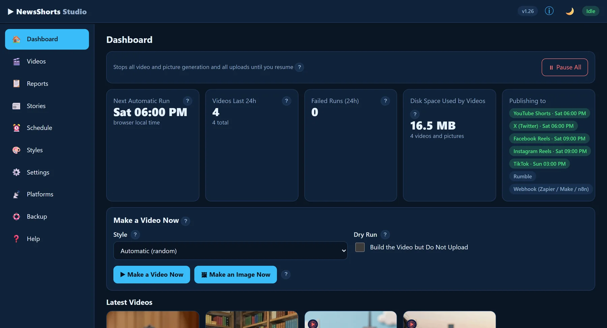
Task: Select the YouTube Shorts publishing badge
Action: 549,113
